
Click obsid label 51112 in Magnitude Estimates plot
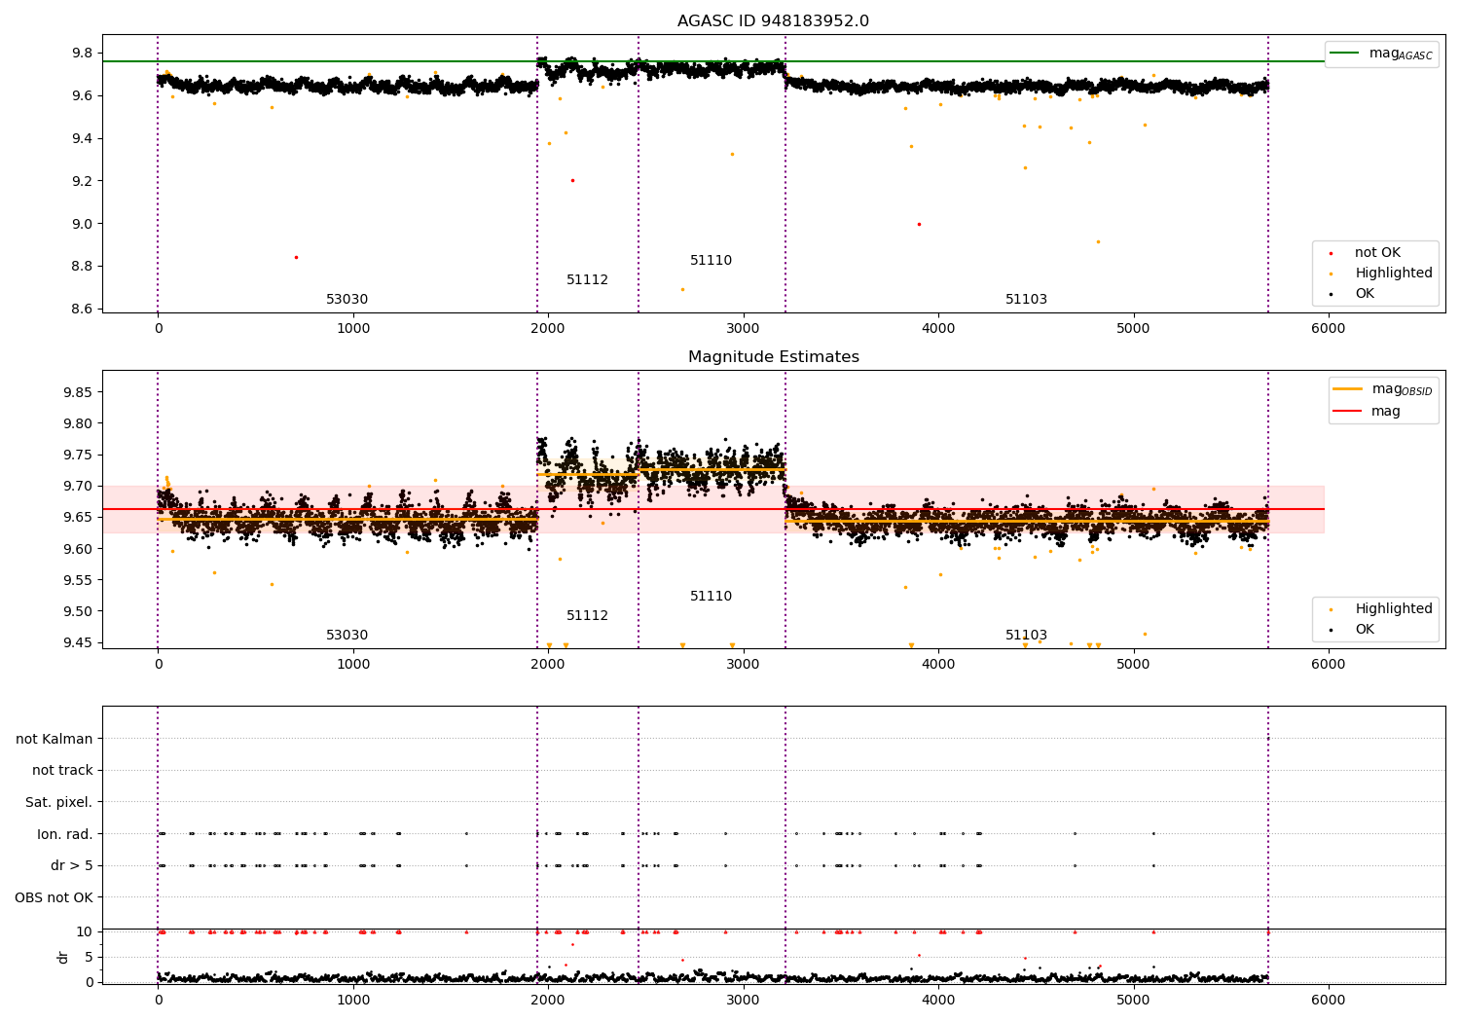[587, 616]
